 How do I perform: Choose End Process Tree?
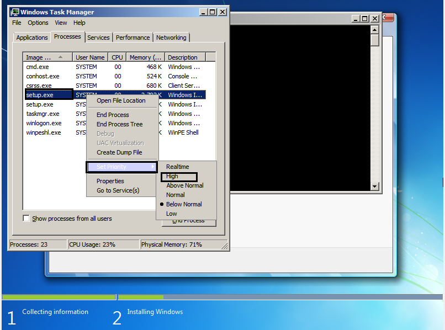coord(122,124)
